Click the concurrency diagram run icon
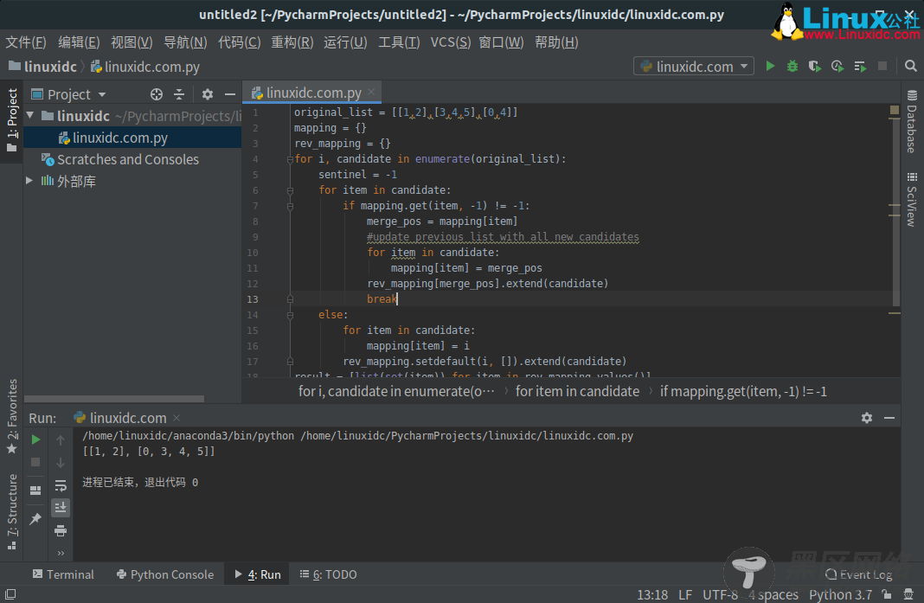 pos(860,66)
